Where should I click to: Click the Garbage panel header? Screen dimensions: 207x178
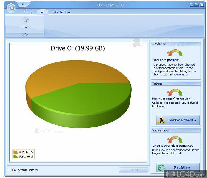pyautogui.click(x=176, y=83)
